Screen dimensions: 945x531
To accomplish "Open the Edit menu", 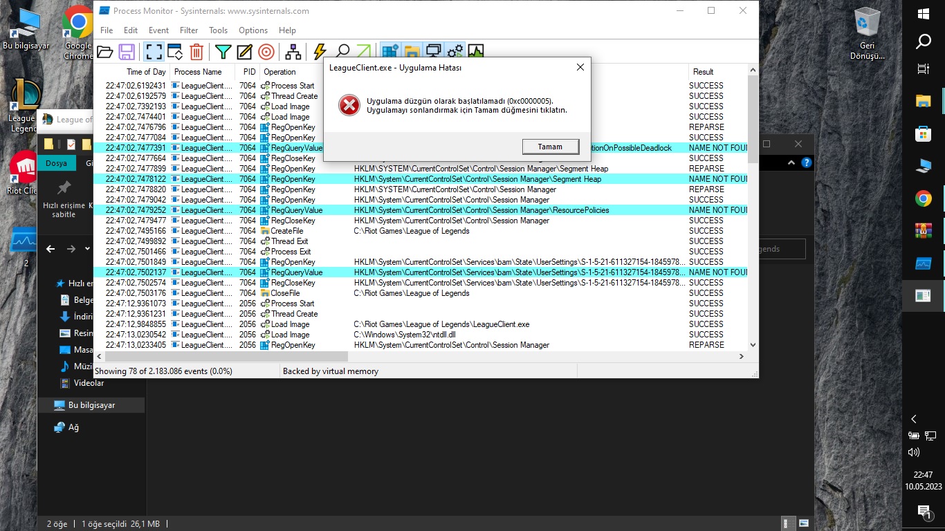I will [131, 30].
